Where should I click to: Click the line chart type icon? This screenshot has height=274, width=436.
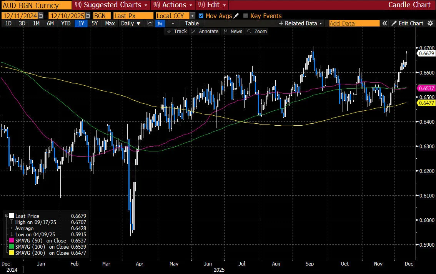click(150, 23)
